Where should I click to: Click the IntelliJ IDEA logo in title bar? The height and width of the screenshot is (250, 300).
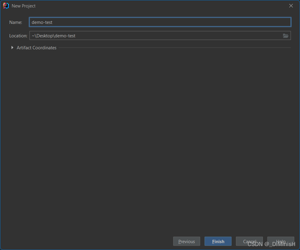pos(6,6)
